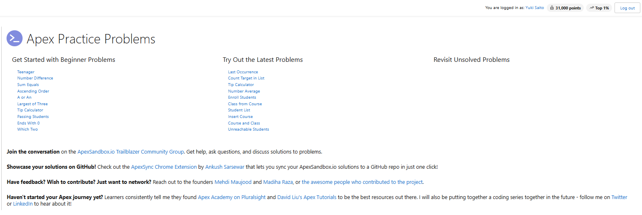
Task: Click the Apex Practice Problems page title
Action: pyautogui.click(x=91, y=39)
